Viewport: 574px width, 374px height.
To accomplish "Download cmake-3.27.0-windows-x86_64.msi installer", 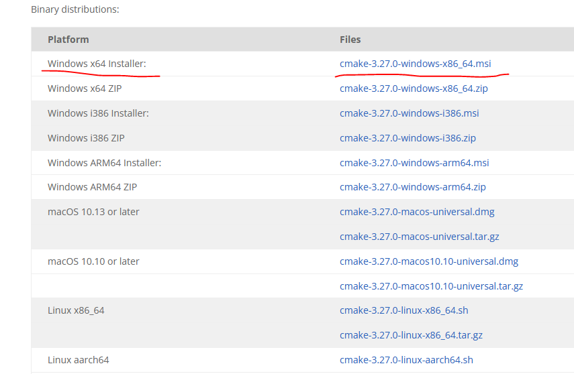I will (x=415, y=64).
